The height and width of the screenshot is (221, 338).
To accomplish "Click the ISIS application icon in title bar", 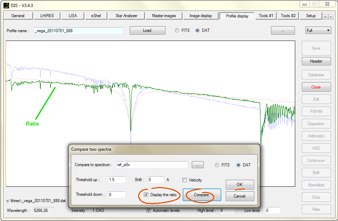I will 6,5.
